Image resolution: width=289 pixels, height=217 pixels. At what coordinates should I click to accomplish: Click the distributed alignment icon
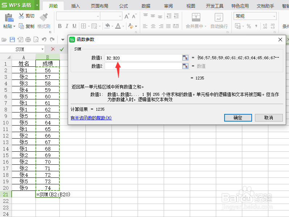click(x=176, y=26)
